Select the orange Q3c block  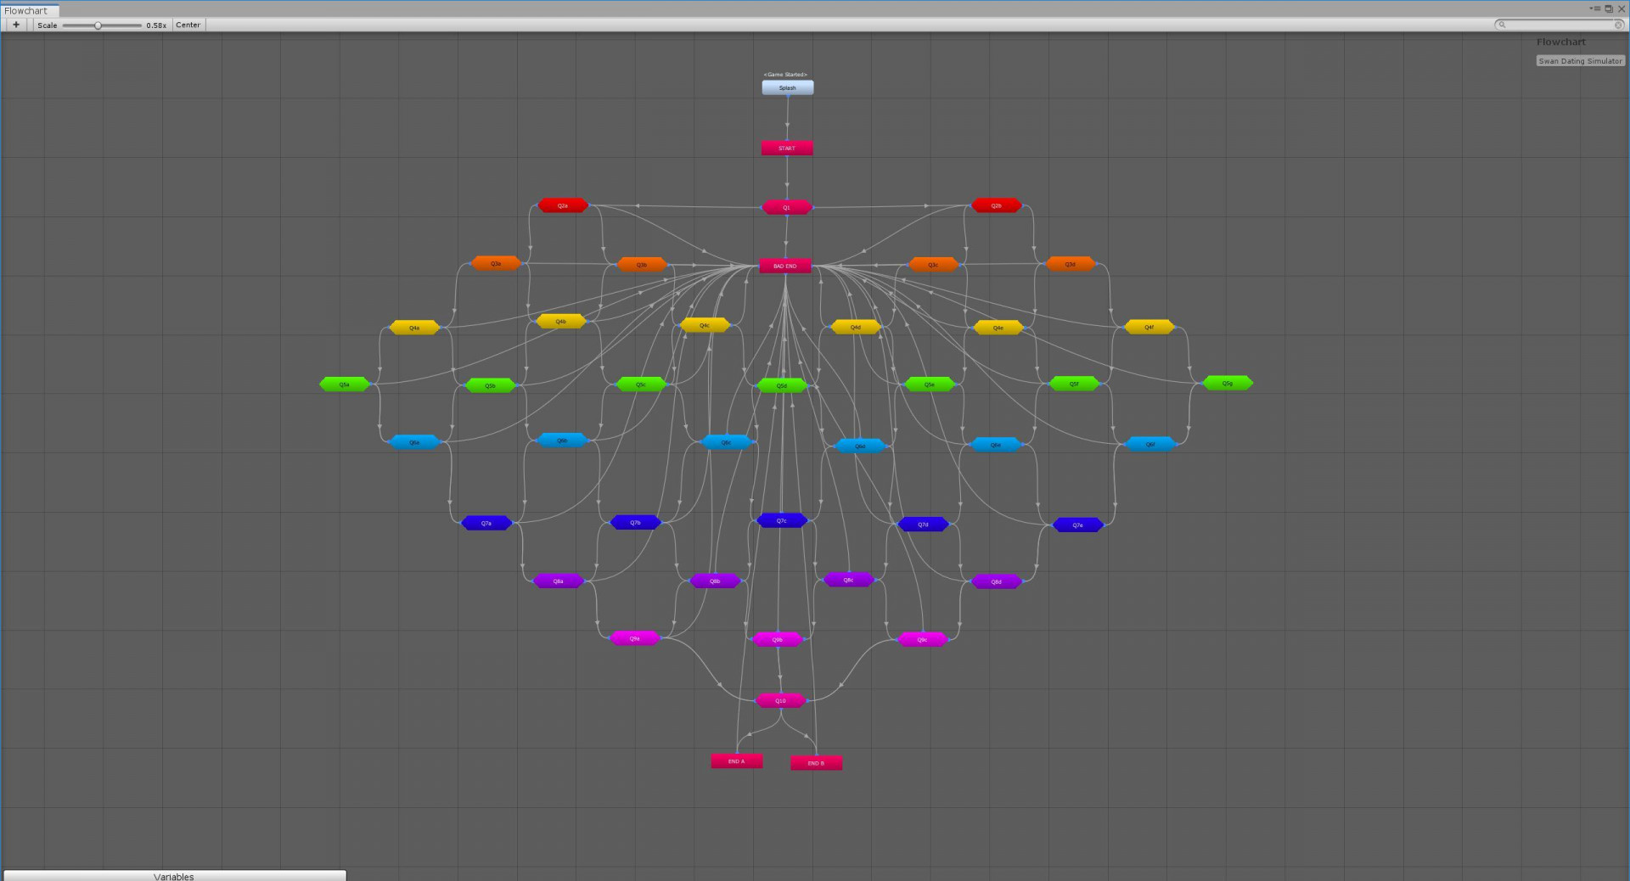point(934,265)
